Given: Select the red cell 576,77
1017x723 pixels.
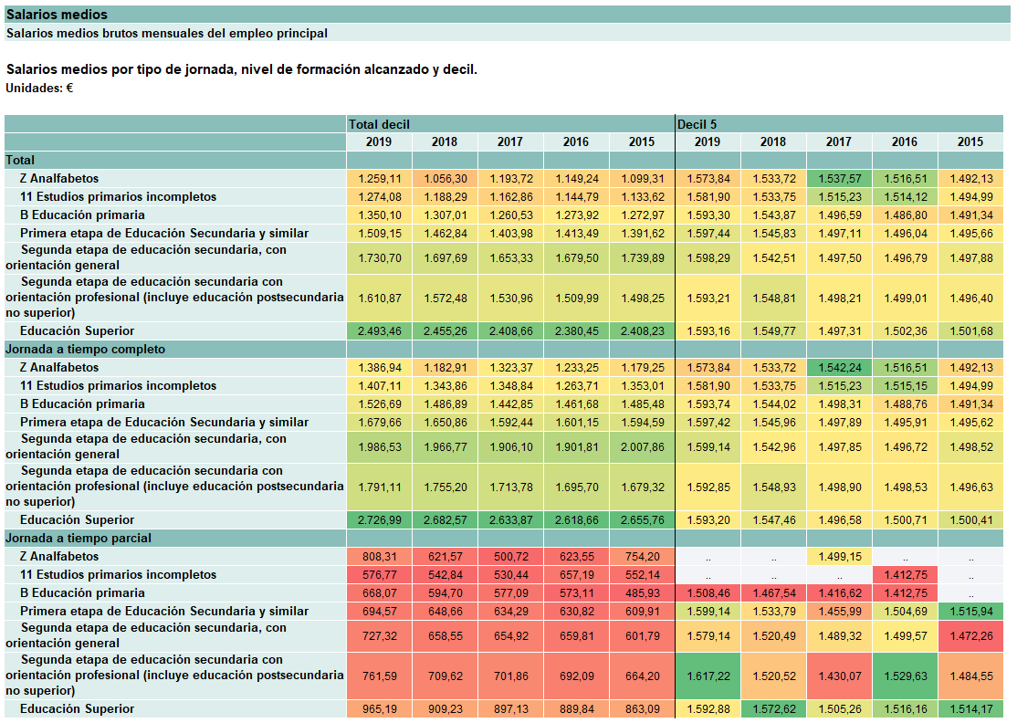Looking at the screenshot, I should point(380,574).
